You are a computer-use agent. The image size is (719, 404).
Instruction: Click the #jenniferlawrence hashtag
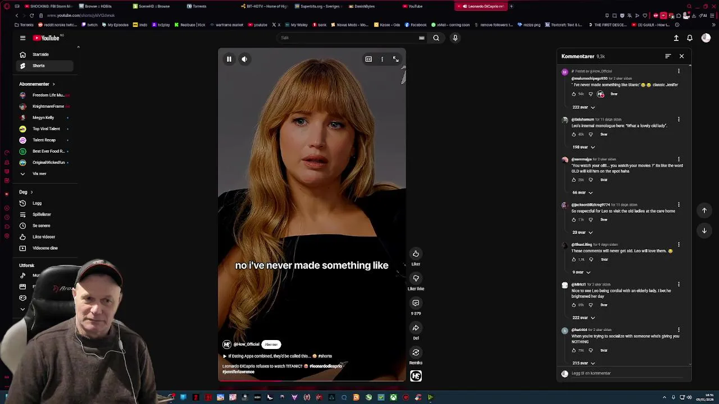pos(238,371)
